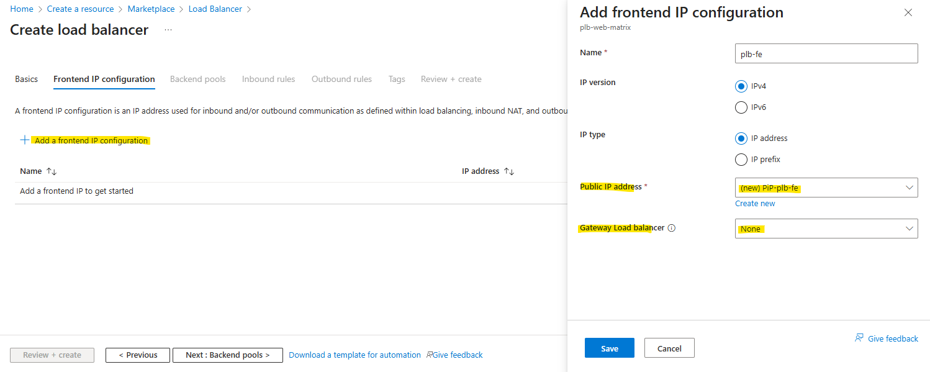Expand the Public IP address dropdown
The width and height of the screenshot is (930, 372).
click(826, 188)
